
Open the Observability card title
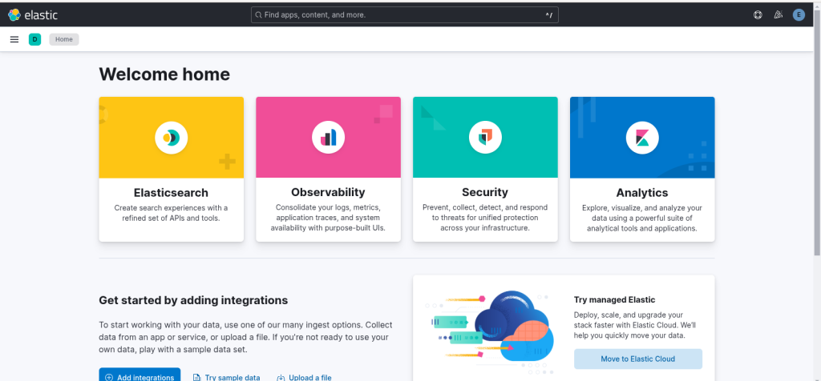328,192
